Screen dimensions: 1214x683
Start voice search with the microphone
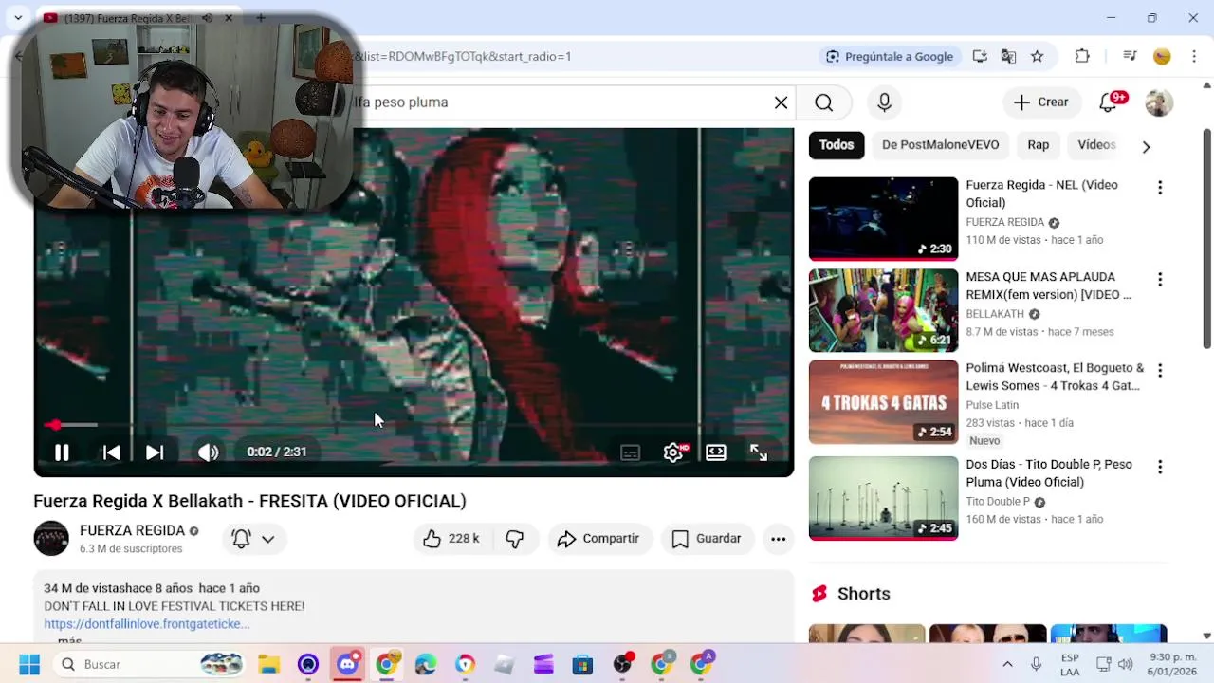(x=884, y=102)
